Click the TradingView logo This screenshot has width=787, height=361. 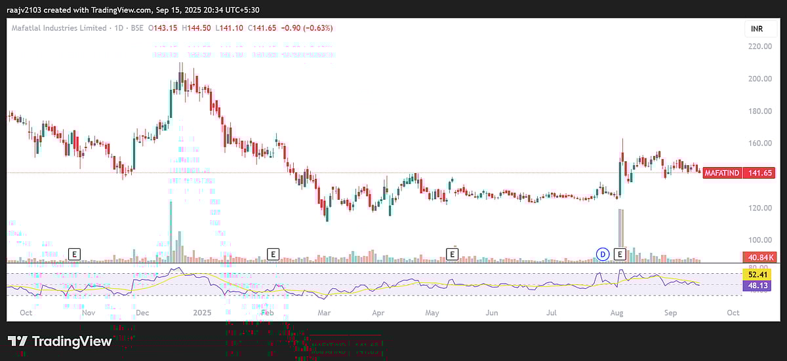click(60, 341)
